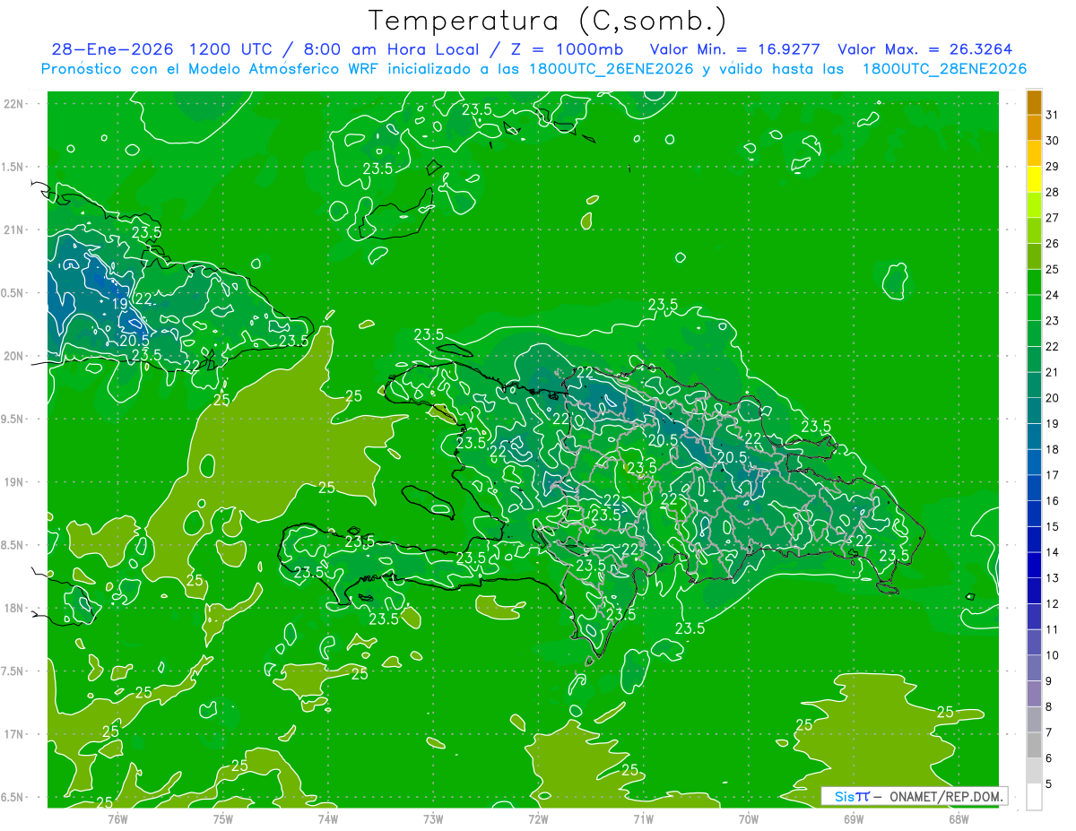Pick the blue swatch between 16 and 17
The height and width of the screenshot is (831, 1076).
click(1034, 489)
